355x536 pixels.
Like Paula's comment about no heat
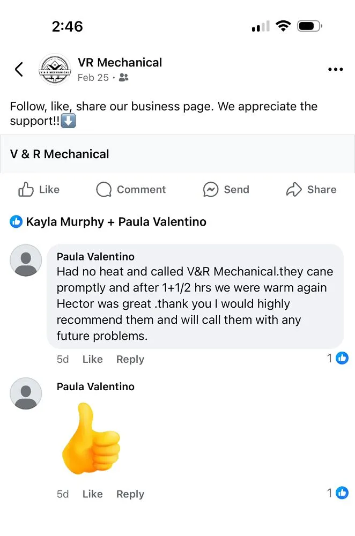point(92,359)
